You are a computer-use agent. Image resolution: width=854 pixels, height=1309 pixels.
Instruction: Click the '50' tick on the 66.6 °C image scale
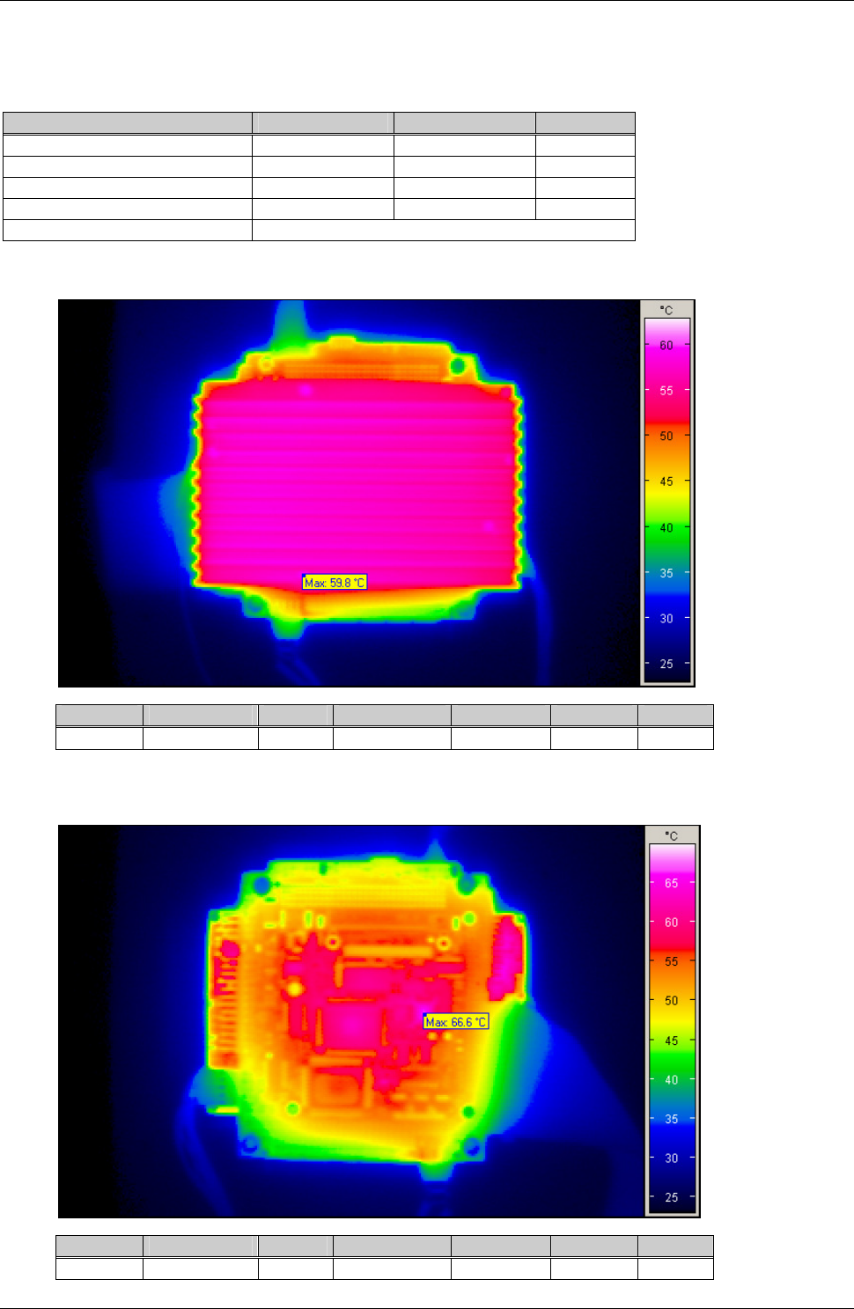click(672, 1001)
